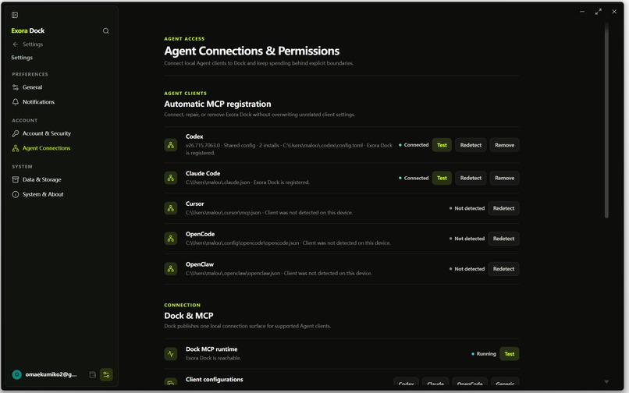629x393 pixels.
Task: Click the OpenCode Not detected status
Action: click(x=467, y=239)
